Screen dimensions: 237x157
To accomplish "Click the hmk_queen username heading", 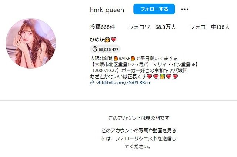I will [x=107, y=10].
